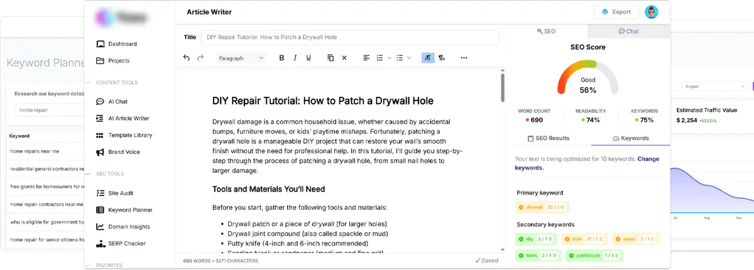The image size is (754, 270).
Task: Toggle underline formatting
Action: click(309, 58)
